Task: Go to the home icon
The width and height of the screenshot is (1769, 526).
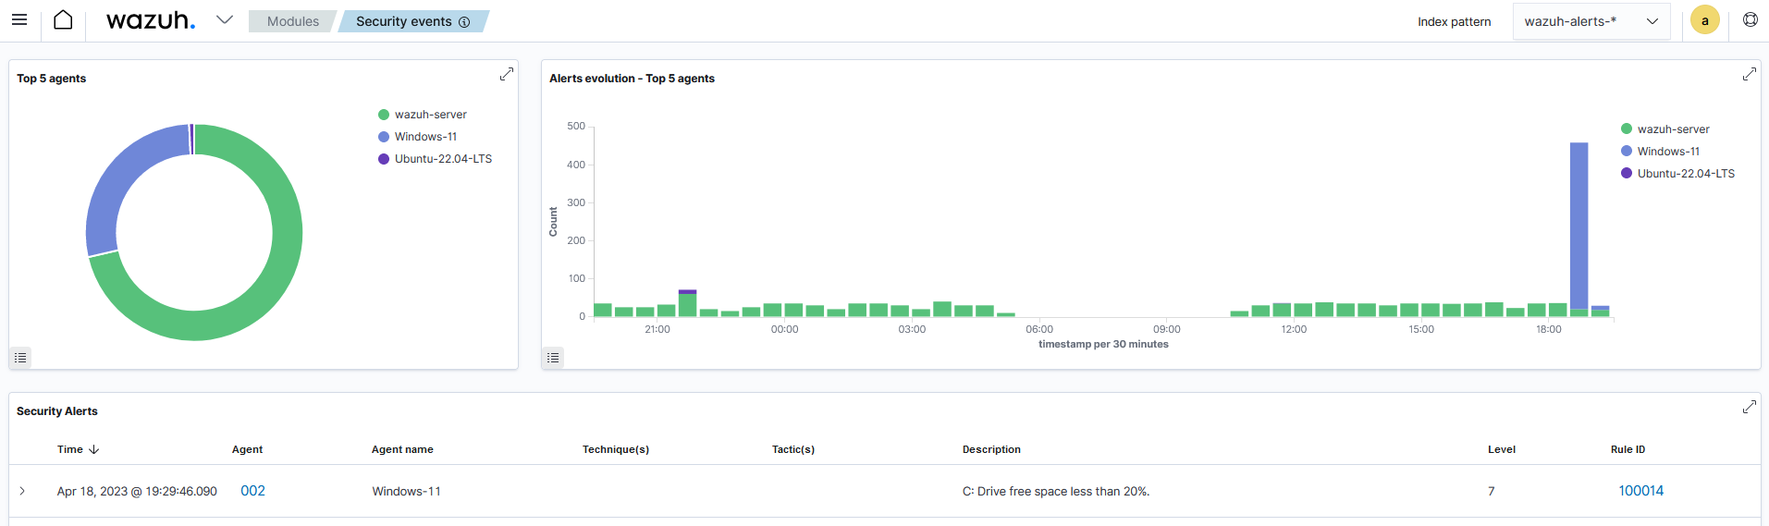Action: 63,20
